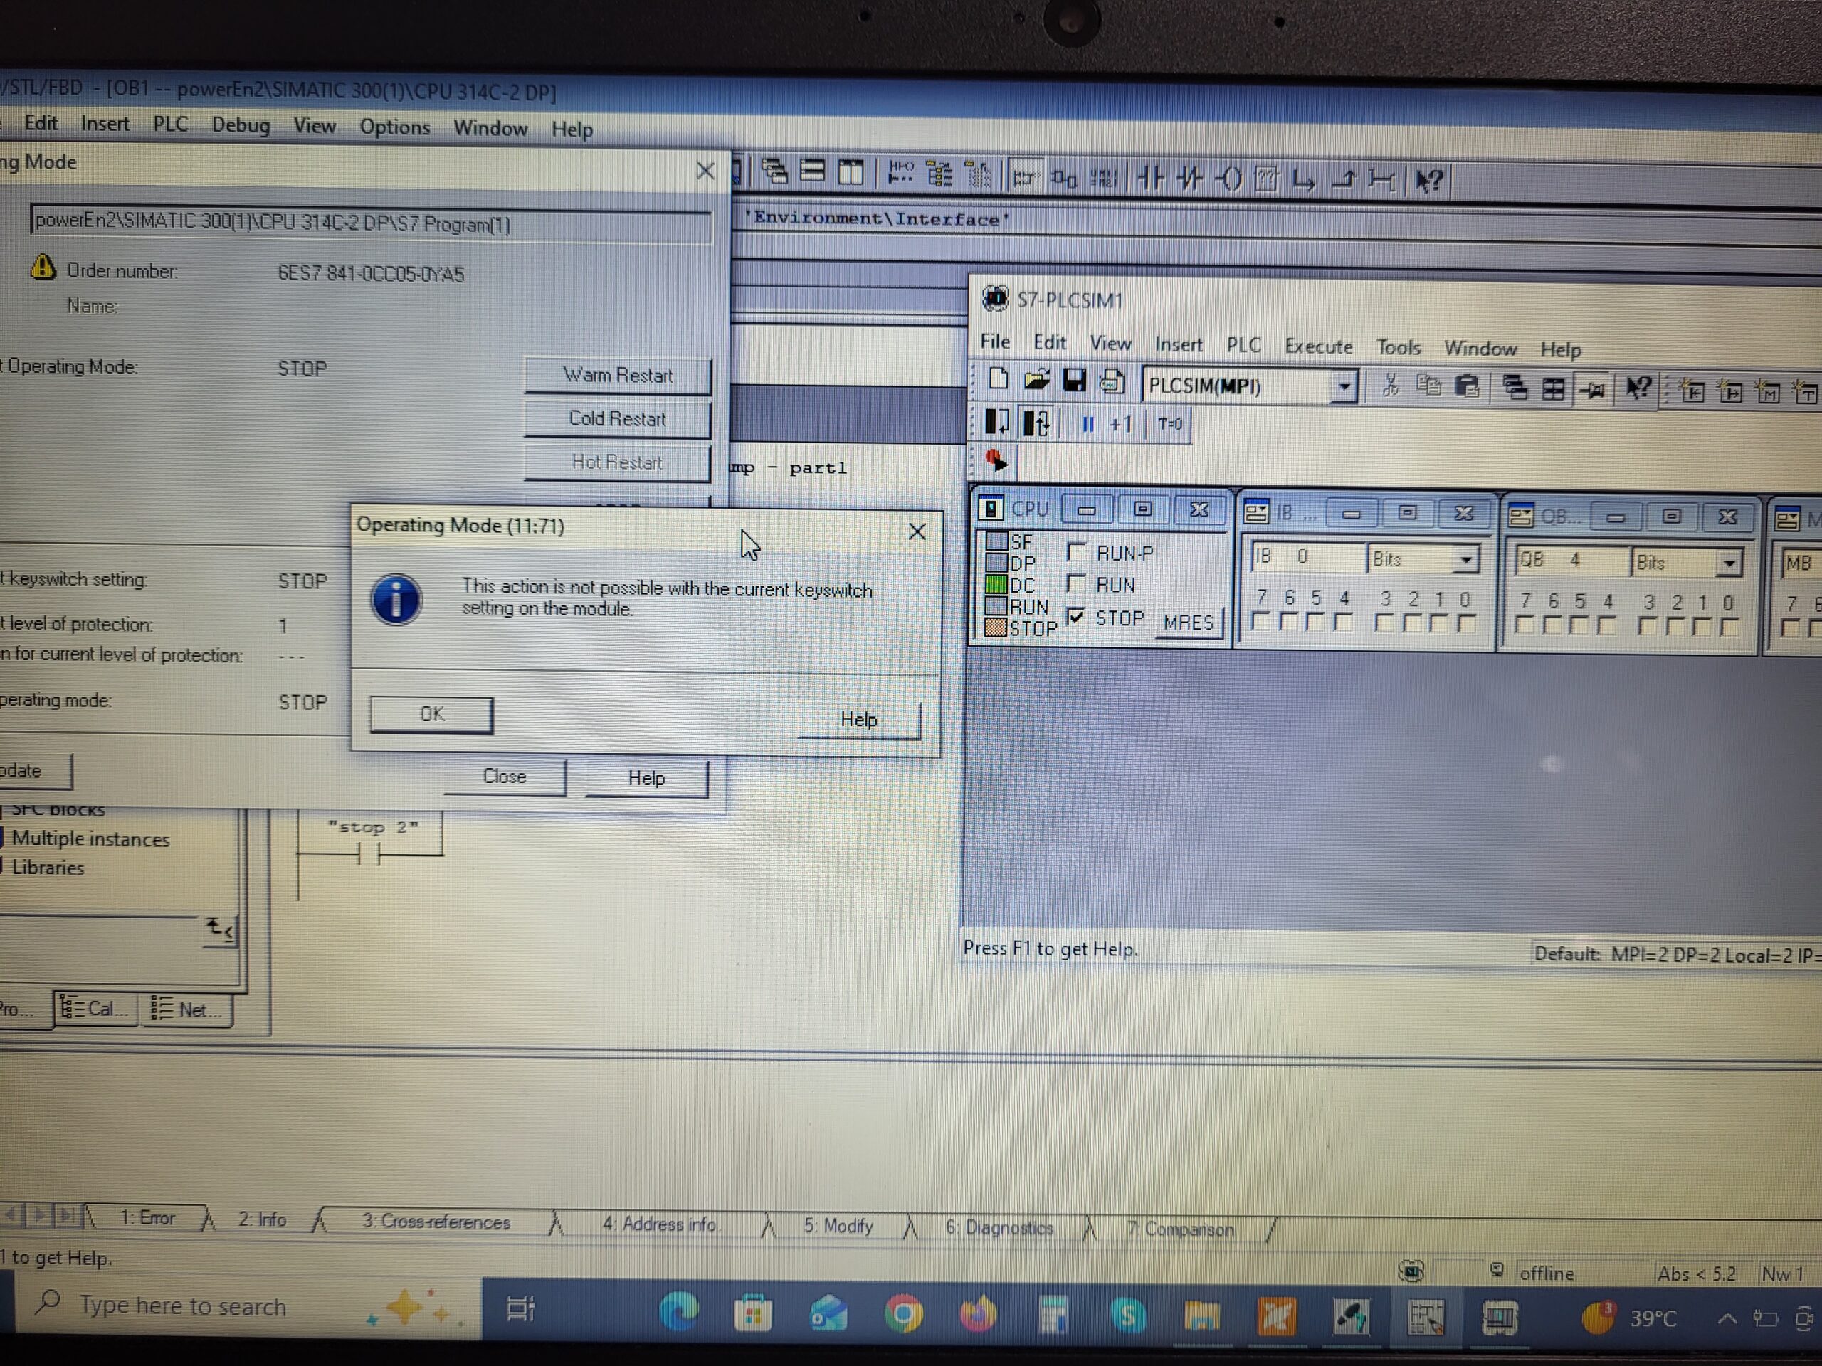The image size is (1822, 1366).
Task: Click the IB address input field
Action: tap(1307, 558)
